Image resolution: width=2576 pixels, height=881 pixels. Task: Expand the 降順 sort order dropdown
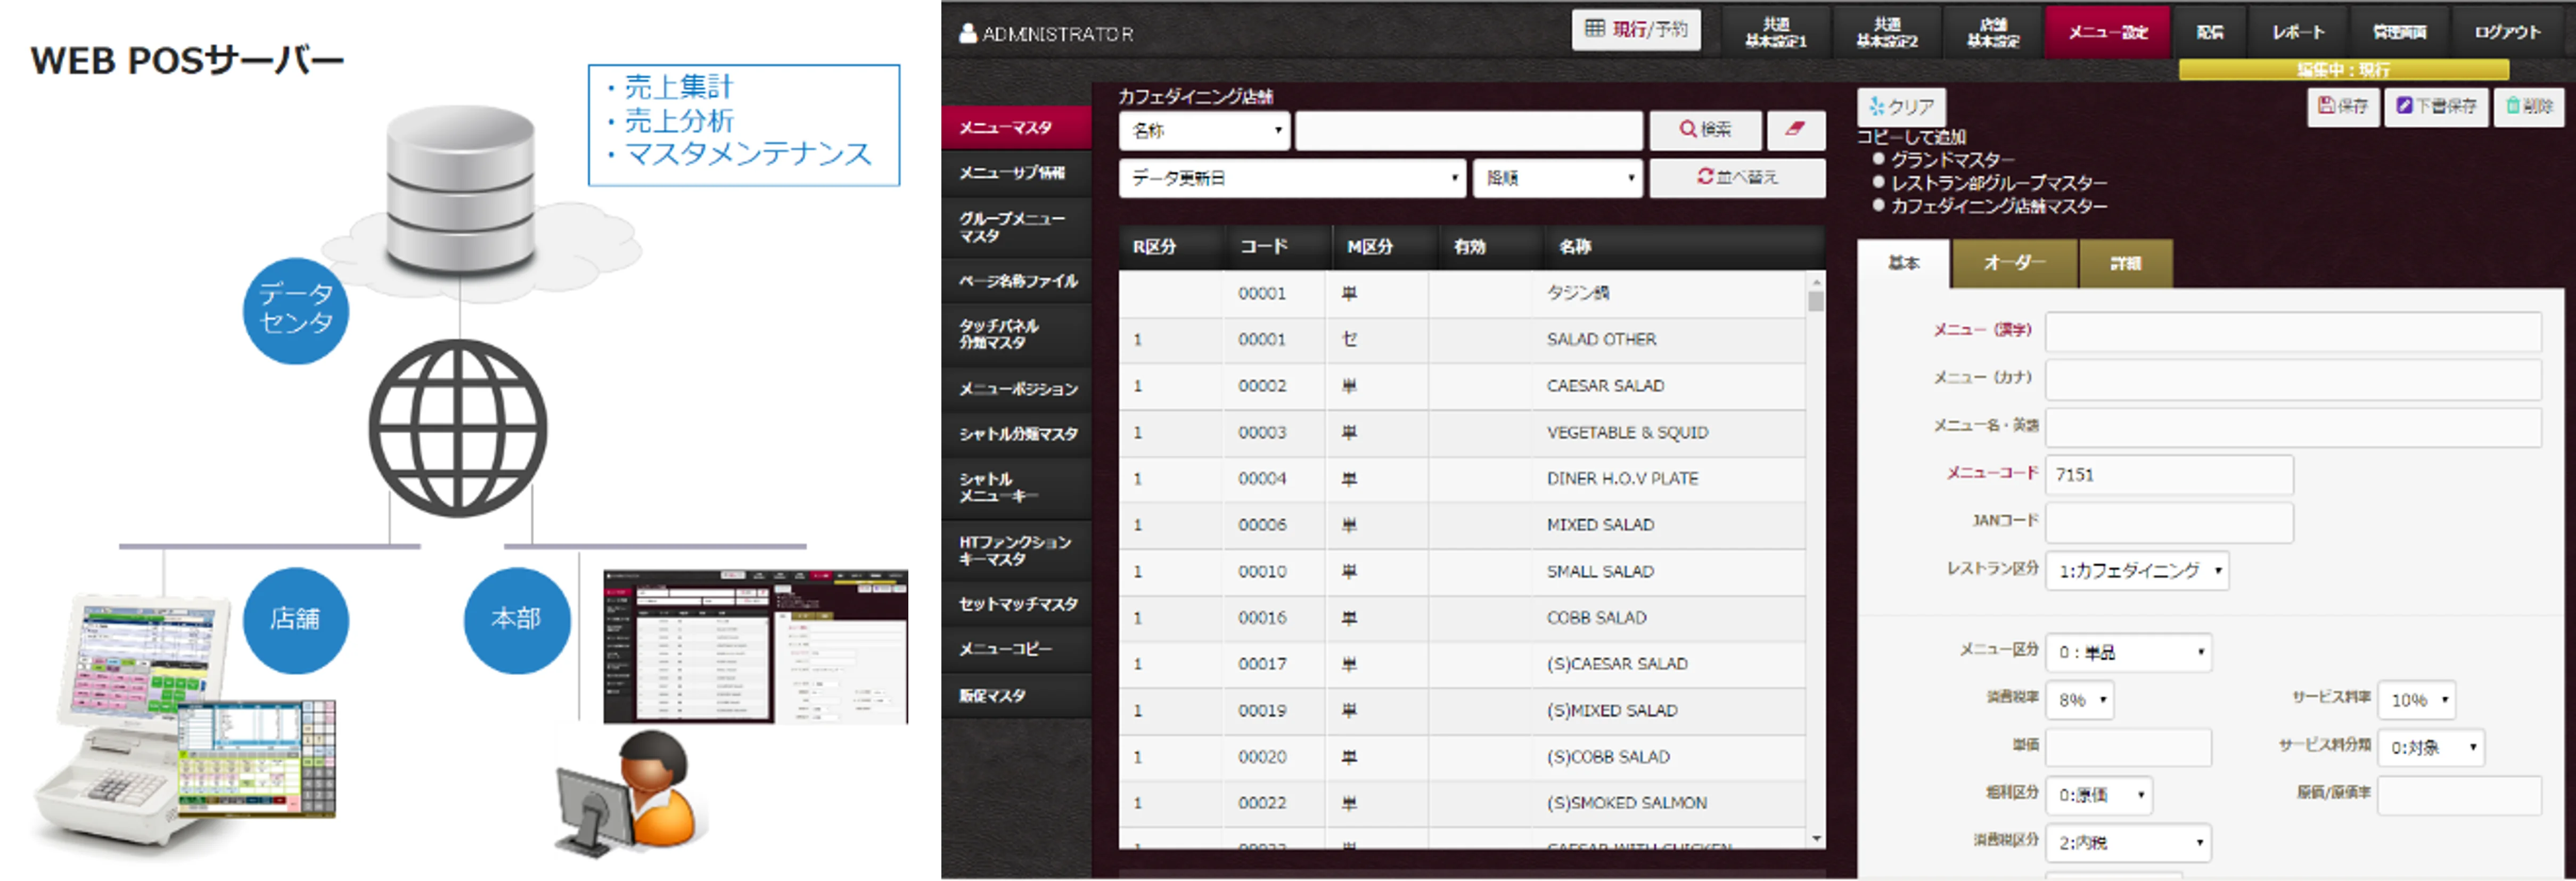pos(1557,178)
